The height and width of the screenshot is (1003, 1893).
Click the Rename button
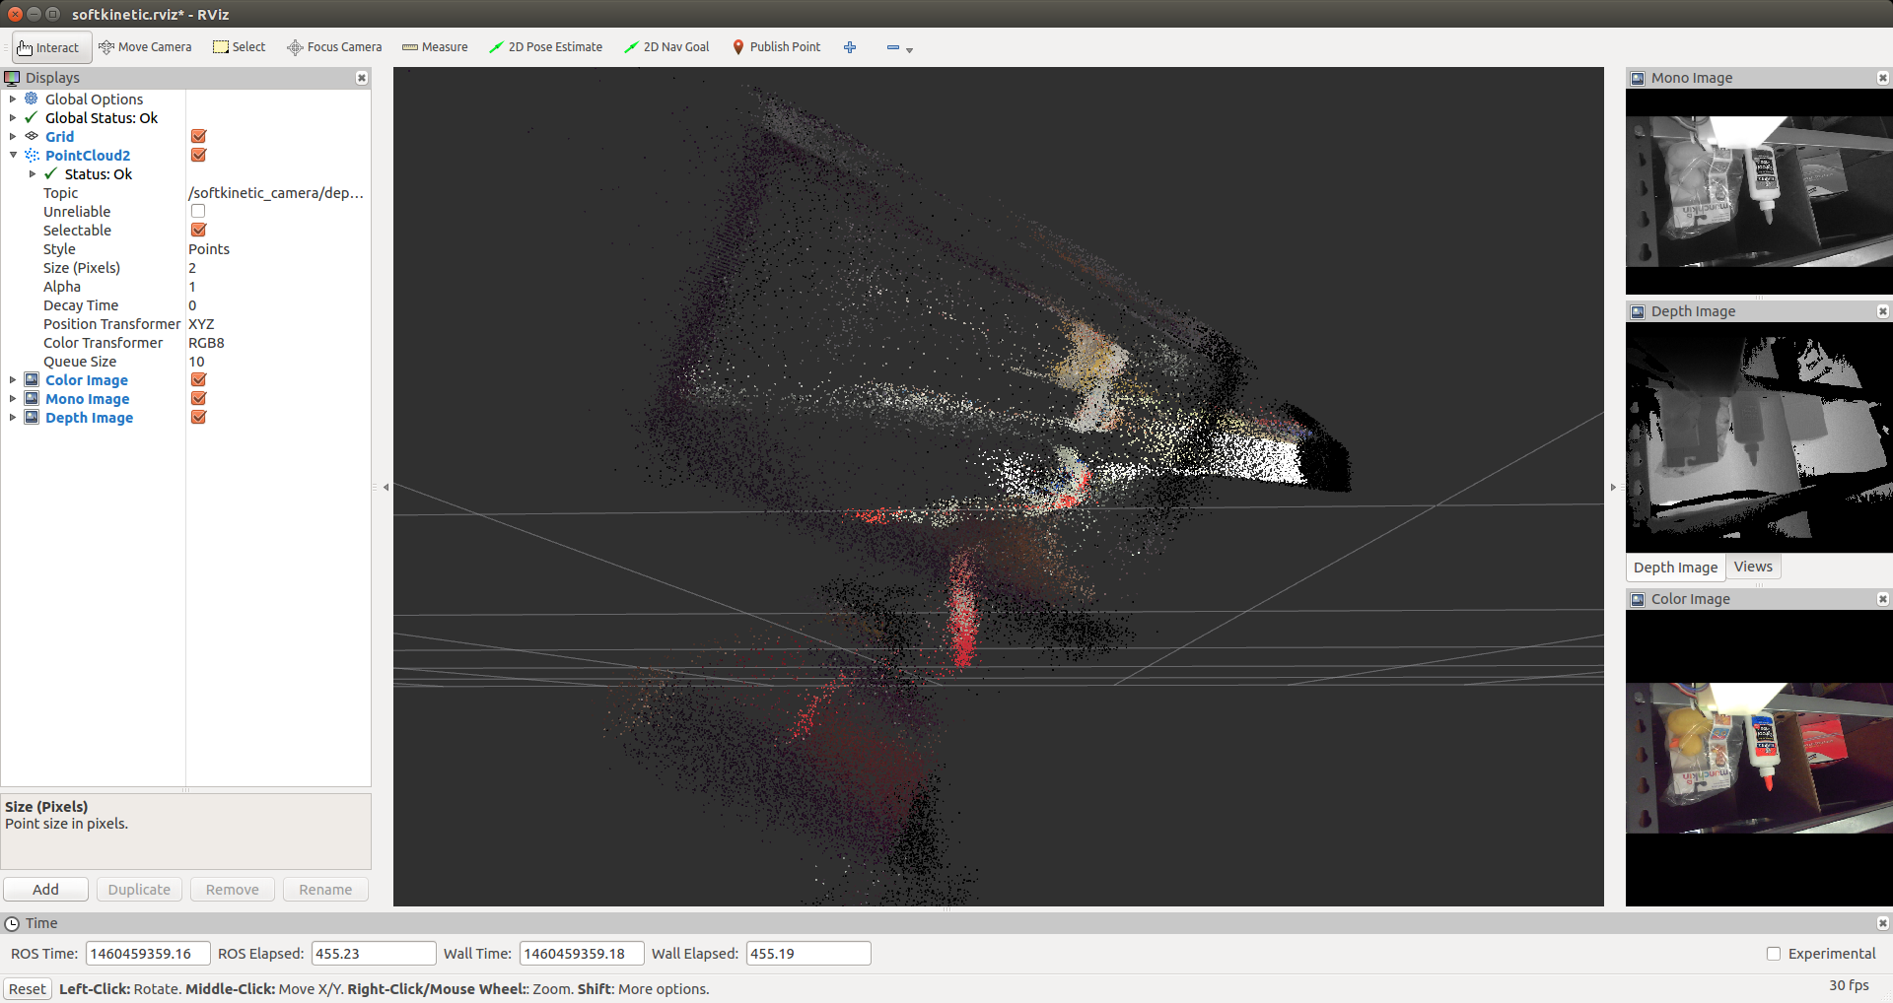pos(325,889)
